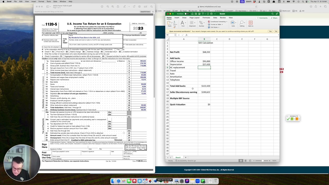The image size is (329, 185).
Task: Add a new sheet with the plus button
Action: (x=186, y=158)
